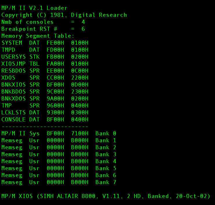Image resolution: width=215 pixels, height=205 pixels.
Task: Click address '9300H' in LCKLSTS row
Action: (x=55, y=113)
